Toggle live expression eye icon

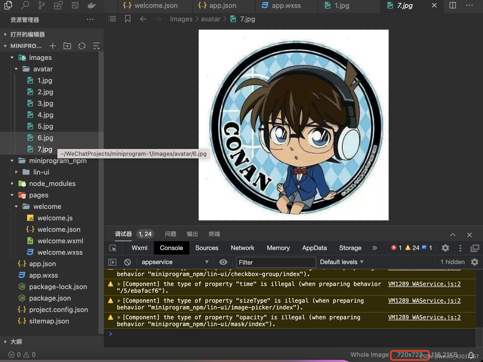(223, 262)
